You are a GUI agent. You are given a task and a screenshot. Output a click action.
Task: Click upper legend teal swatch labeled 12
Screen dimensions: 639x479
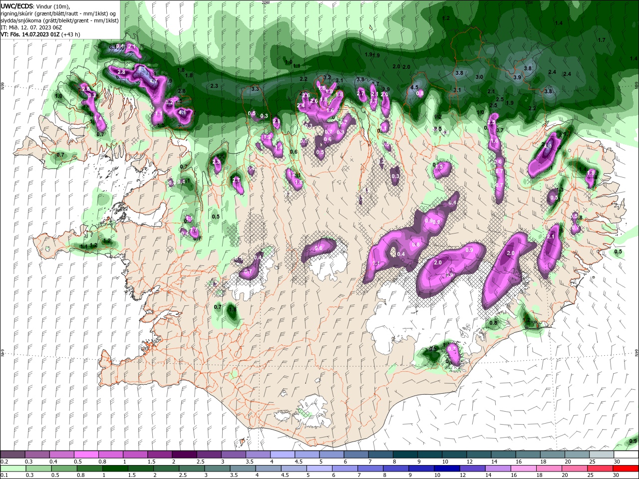point(479,455)
